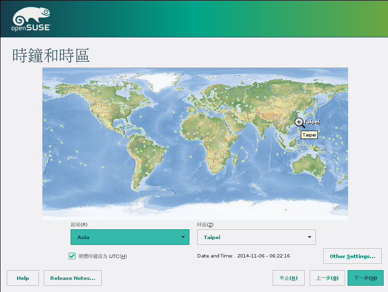Click the 中止(R) abort button
Screen dimensions: 388x292
pos(289,278)
